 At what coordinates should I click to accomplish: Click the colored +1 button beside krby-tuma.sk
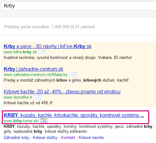point(44,121)
